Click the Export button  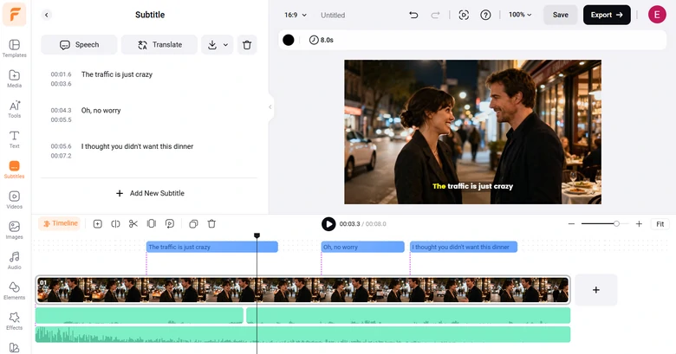coord(607,15)
